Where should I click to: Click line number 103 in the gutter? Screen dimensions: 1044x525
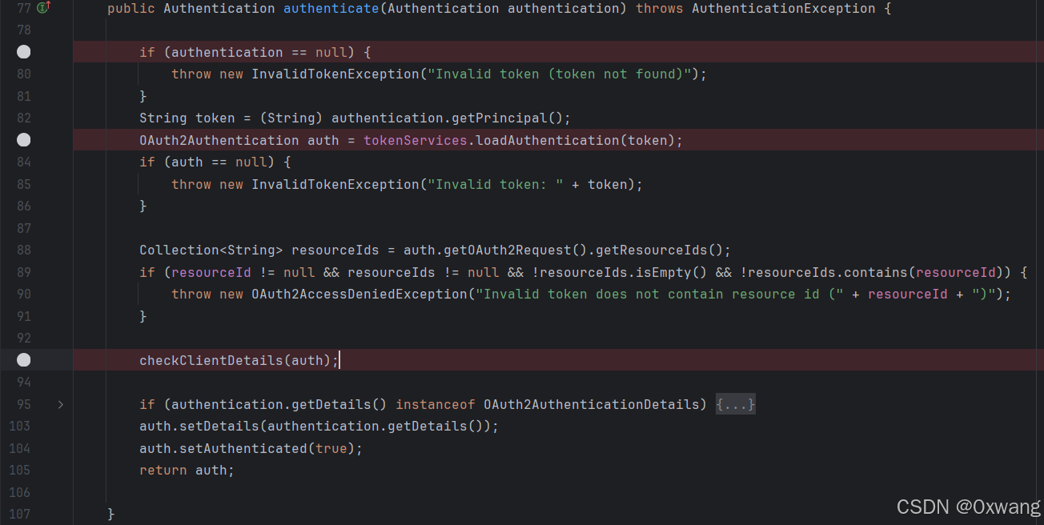[x=19, y=426]
